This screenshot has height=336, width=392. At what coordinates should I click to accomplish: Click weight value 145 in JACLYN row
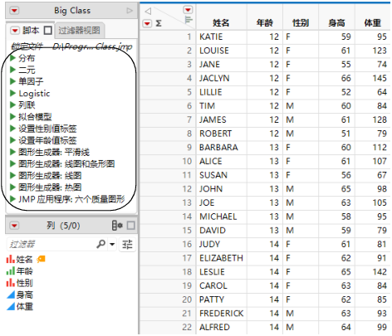click(x=373, y=78)
